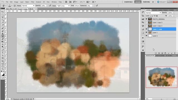
Task: Add a layer style (fx) button
Action: (x=159, y=53)
